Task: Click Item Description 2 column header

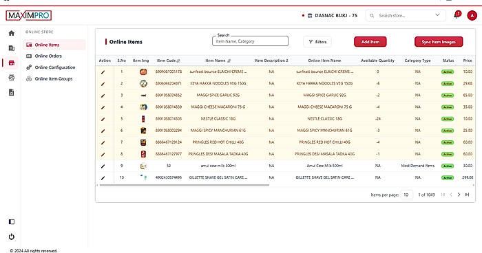Action: pyautogui.click(x=271, y=60)
